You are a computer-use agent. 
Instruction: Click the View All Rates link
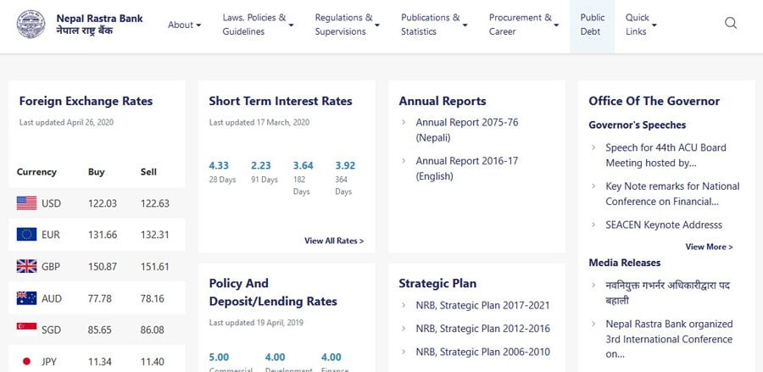(x=334, y=241)
